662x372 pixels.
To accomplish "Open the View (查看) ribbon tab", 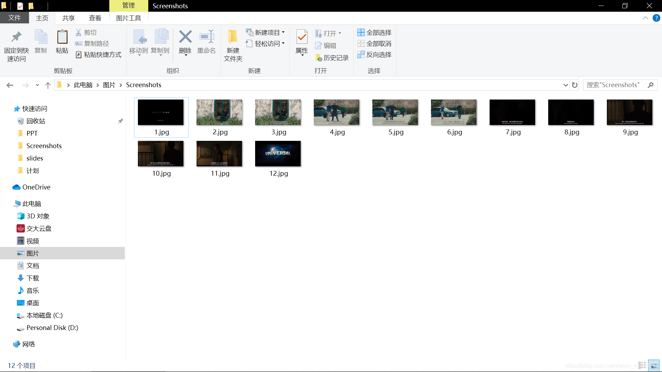I will tap(95, 18).
